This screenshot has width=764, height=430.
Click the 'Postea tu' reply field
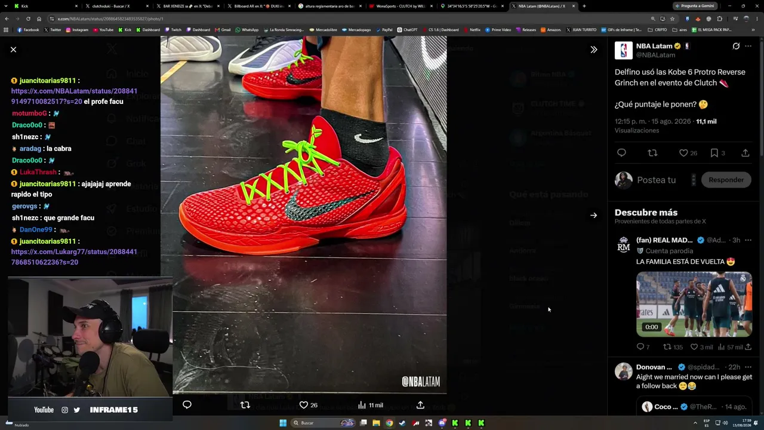(x=657, y=180)
